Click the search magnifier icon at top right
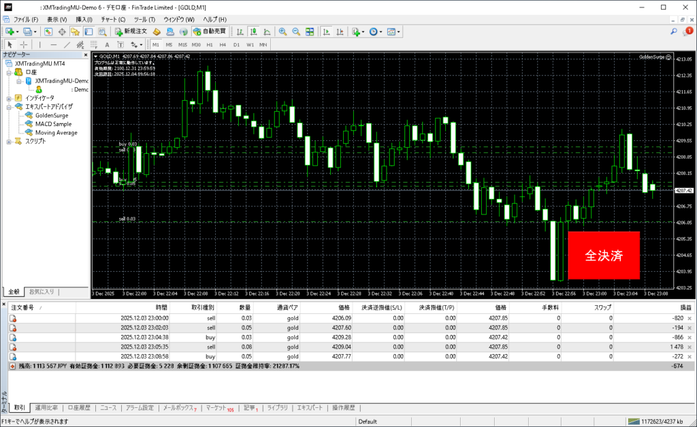This screenshot has width=697, height=427. 673,31
